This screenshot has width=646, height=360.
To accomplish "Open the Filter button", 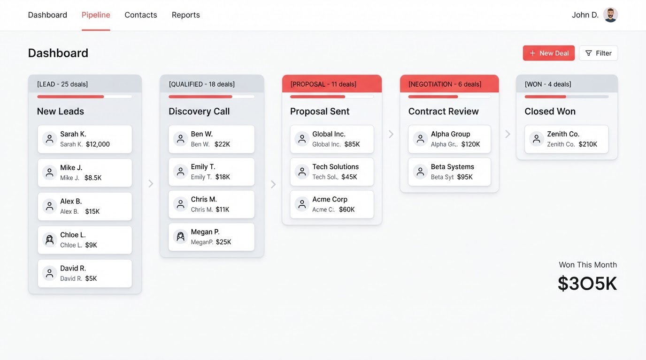I will (599, 53).
